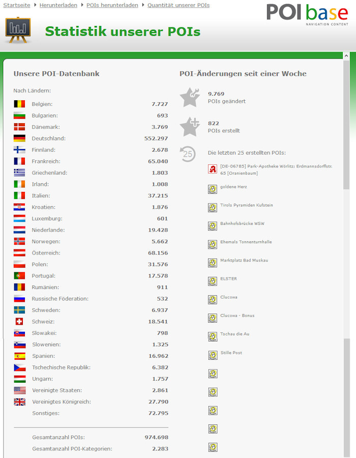The width and height of the screenshot is (356, 458).
Task: Click the German flag icon
Action: [x=19, y=138]
